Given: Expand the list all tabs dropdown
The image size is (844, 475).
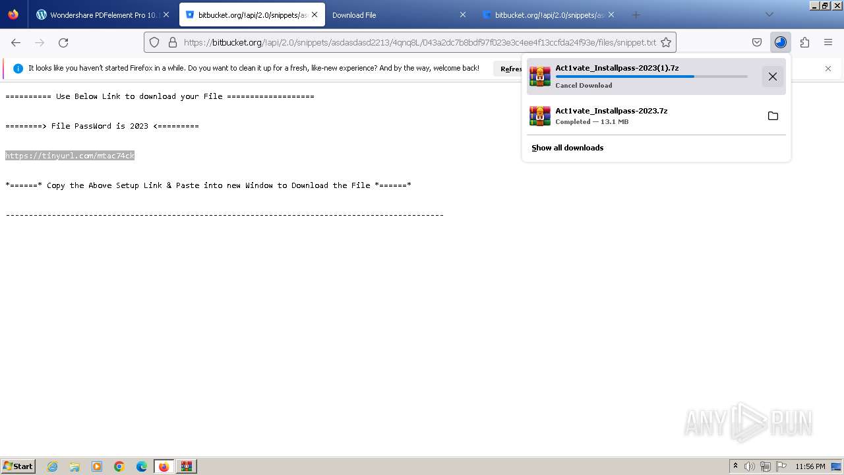Looking at the screenshot, I should pos(769,15).
